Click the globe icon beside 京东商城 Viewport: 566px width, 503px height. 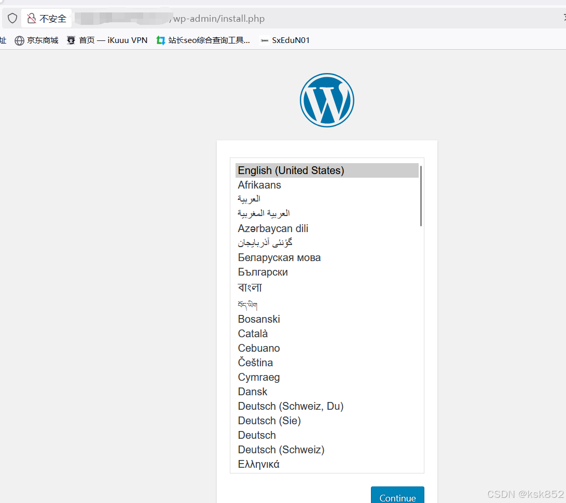click(19, 41)
